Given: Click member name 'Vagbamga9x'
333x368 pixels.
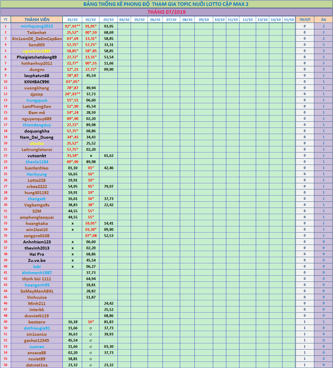Looking at the screenshot, I should (37, 205).
